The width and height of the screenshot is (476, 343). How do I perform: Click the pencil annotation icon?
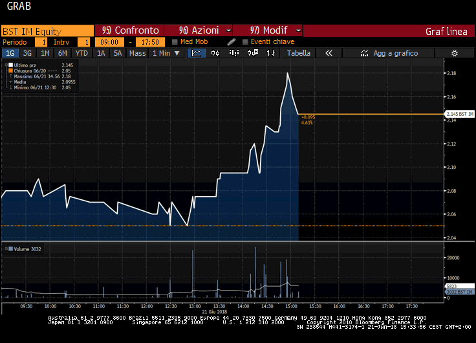(232, 42)
